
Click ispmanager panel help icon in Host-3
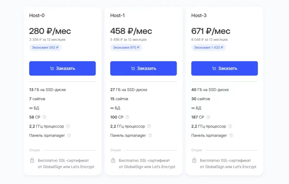point(231,135)
